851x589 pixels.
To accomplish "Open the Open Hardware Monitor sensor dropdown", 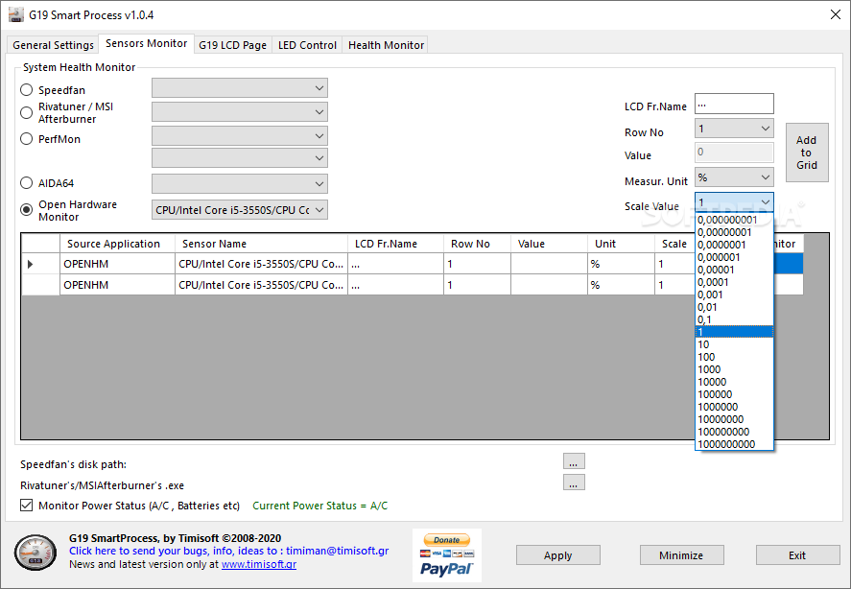I will 239,209.
